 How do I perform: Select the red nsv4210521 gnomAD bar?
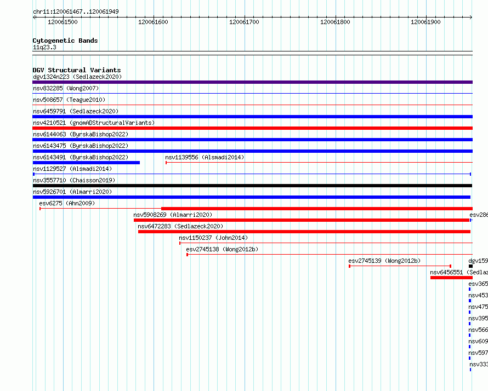[252, 128]
